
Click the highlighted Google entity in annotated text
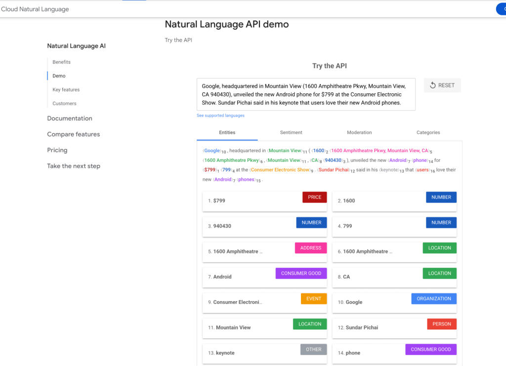click(212, 151)
